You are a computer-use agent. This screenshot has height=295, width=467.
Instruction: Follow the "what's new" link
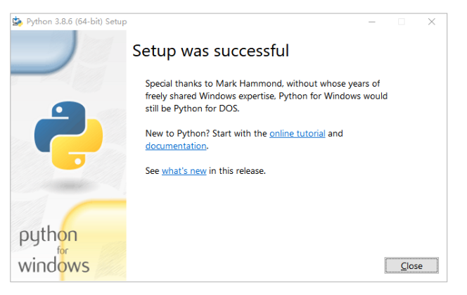tap(184, 170)
